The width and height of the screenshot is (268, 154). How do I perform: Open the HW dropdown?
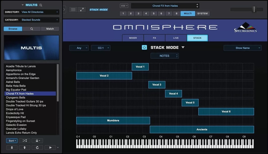[x=124, y=6]
